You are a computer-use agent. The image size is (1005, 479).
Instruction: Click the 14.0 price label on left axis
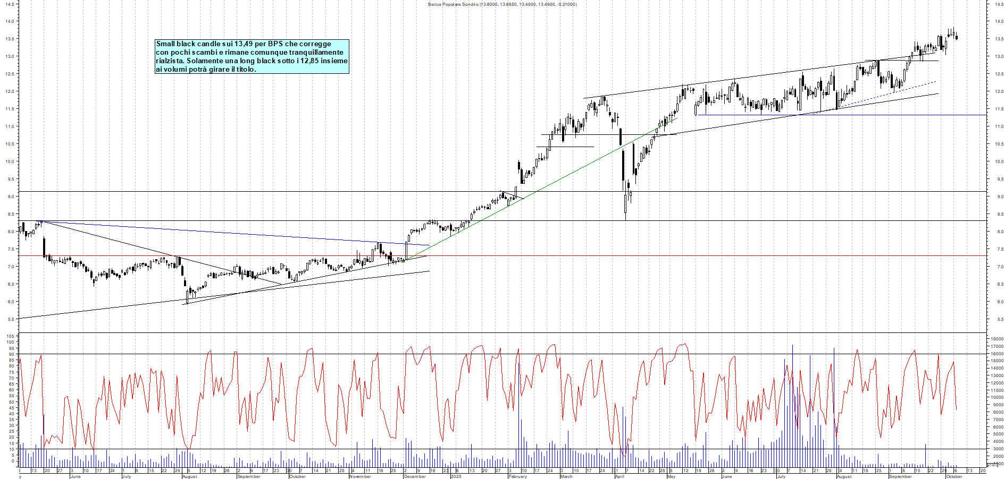click(10, 22)
